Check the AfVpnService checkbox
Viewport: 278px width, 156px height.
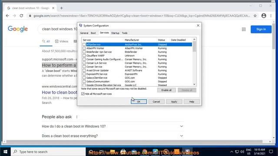click(x=84, y=44)
